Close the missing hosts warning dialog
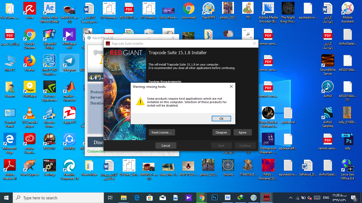The width and height of the screenshot is (362, 203). click(231, 86)
